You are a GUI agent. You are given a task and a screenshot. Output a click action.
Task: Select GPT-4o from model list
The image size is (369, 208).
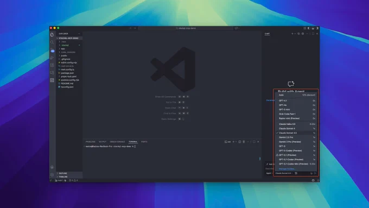pos(296,105)
